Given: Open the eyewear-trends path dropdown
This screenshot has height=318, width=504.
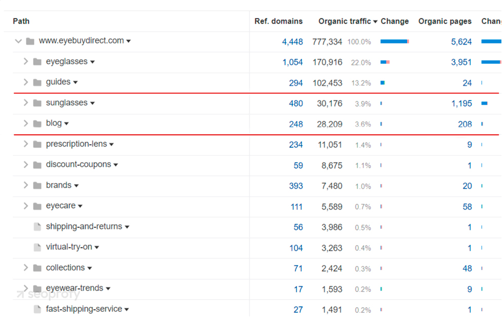Looking at the screenshot, I should tap(108, 289).
